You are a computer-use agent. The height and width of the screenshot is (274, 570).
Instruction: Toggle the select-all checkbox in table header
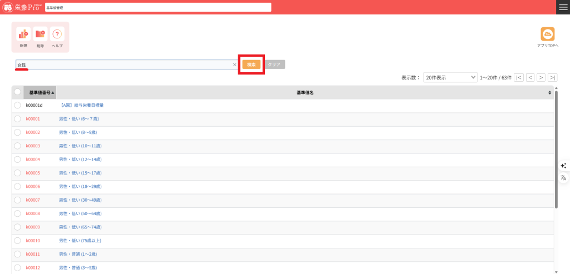(17, 92)
